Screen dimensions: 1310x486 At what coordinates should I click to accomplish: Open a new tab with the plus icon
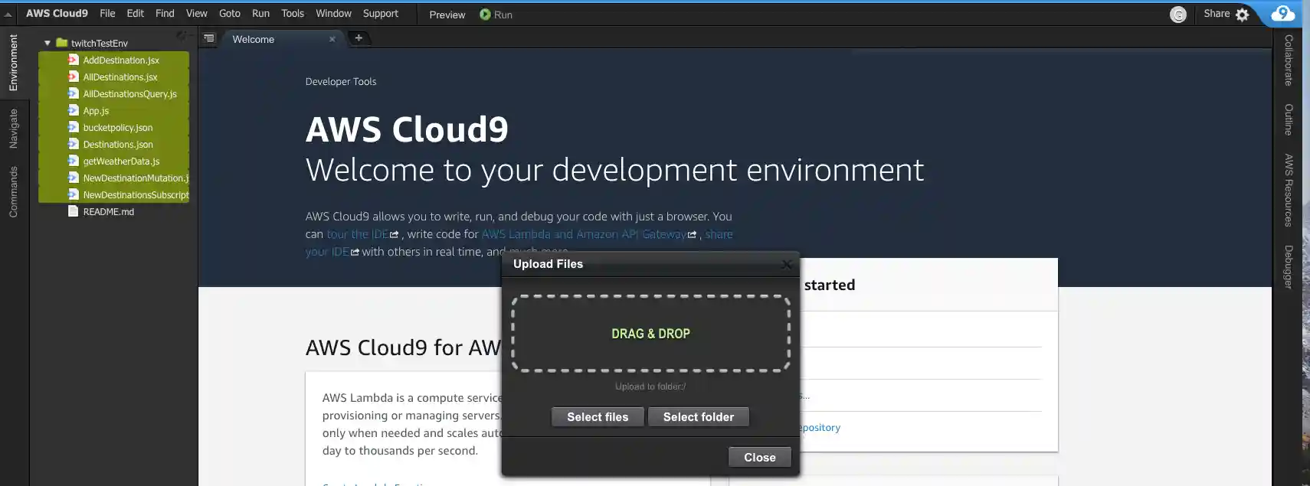click(359, 38)
